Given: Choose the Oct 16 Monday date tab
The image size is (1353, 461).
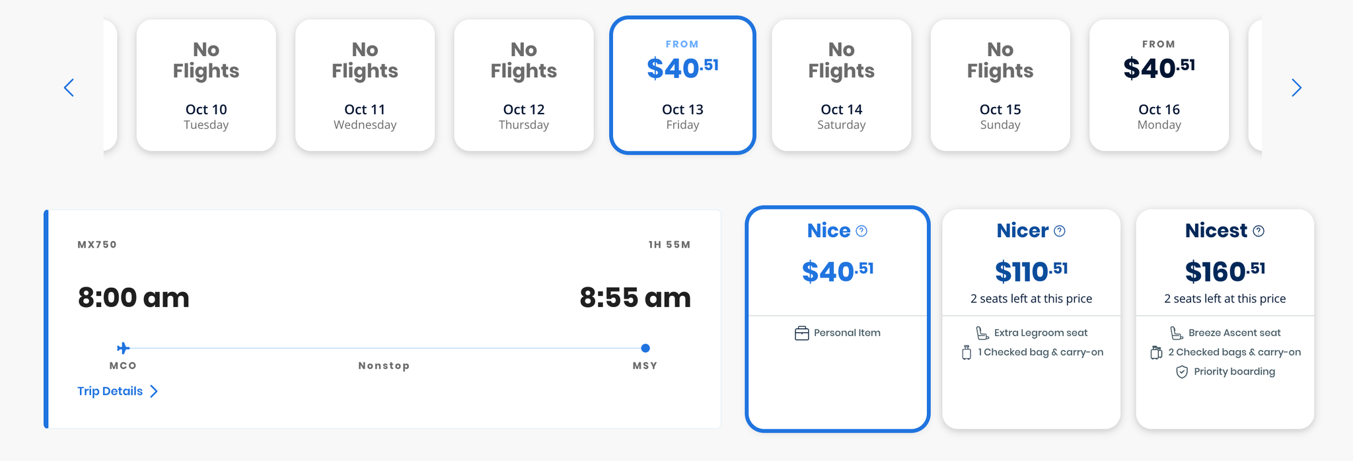Looking at the screenshot, I should click(x=1159, y=86).
